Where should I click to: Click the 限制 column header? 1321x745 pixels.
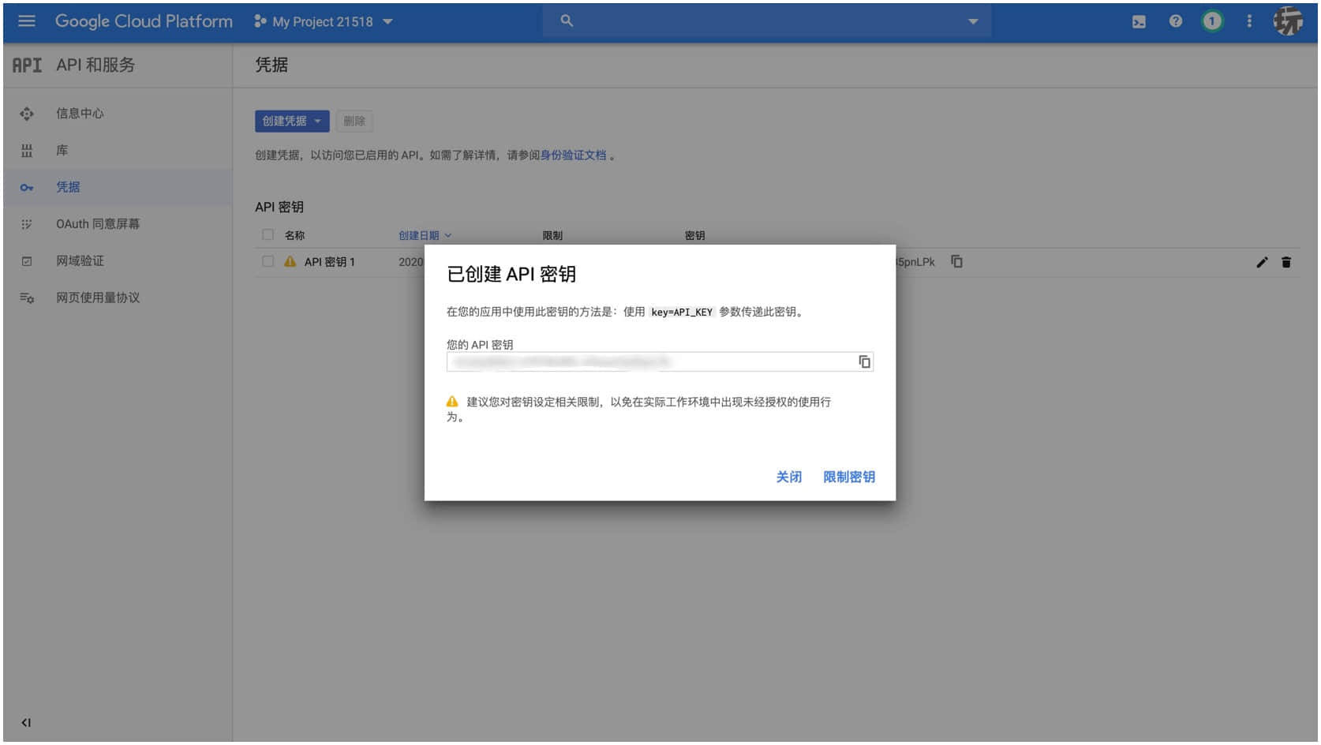click(552, 235)
